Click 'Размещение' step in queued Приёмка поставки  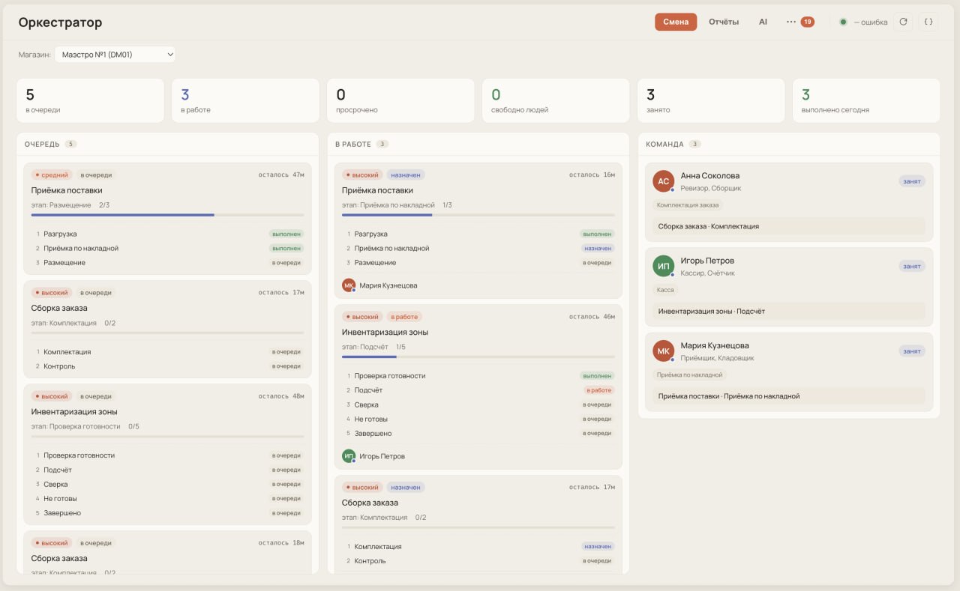(64, 263)
